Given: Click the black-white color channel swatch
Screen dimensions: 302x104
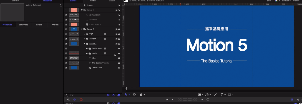Looking at the screenshot, I should (x=126, y=1).
